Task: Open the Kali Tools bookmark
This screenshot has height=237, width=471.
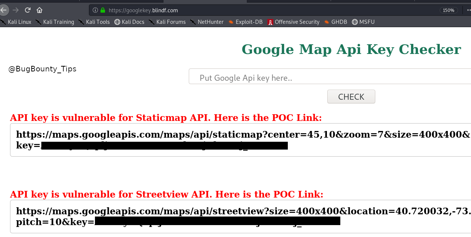Action: pos(94,22)
